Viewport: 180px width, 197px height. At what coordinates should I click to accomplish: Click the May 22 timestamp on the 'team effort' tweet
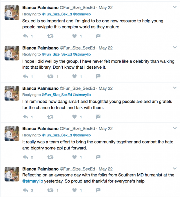[106, 129]
